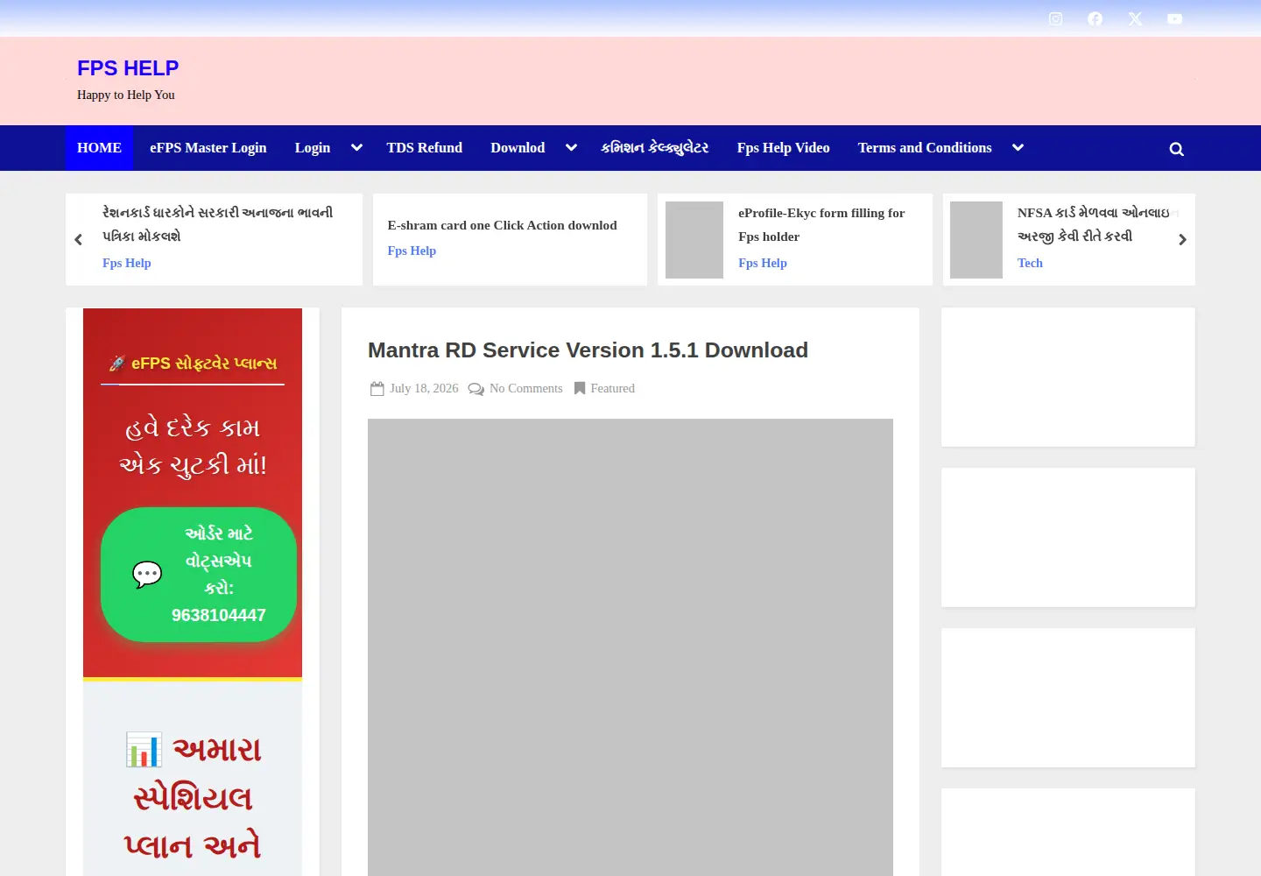Open eProfile-Ekyc form filling post link

[x=821, y=224]
